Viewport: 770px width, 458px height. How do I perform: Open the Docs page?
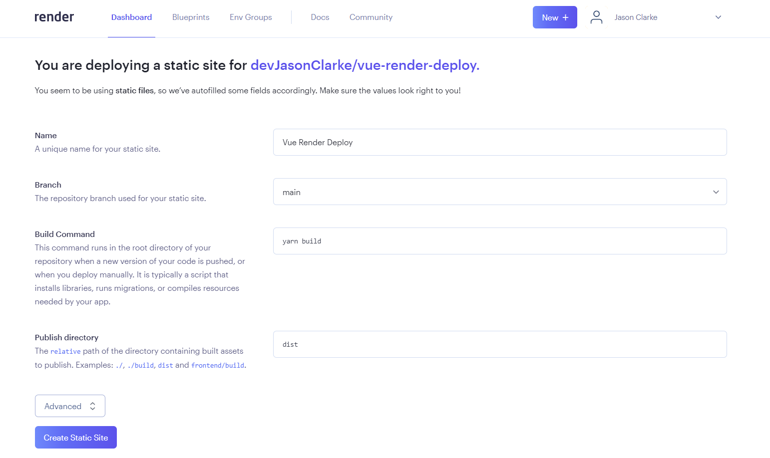pos(320,17)
